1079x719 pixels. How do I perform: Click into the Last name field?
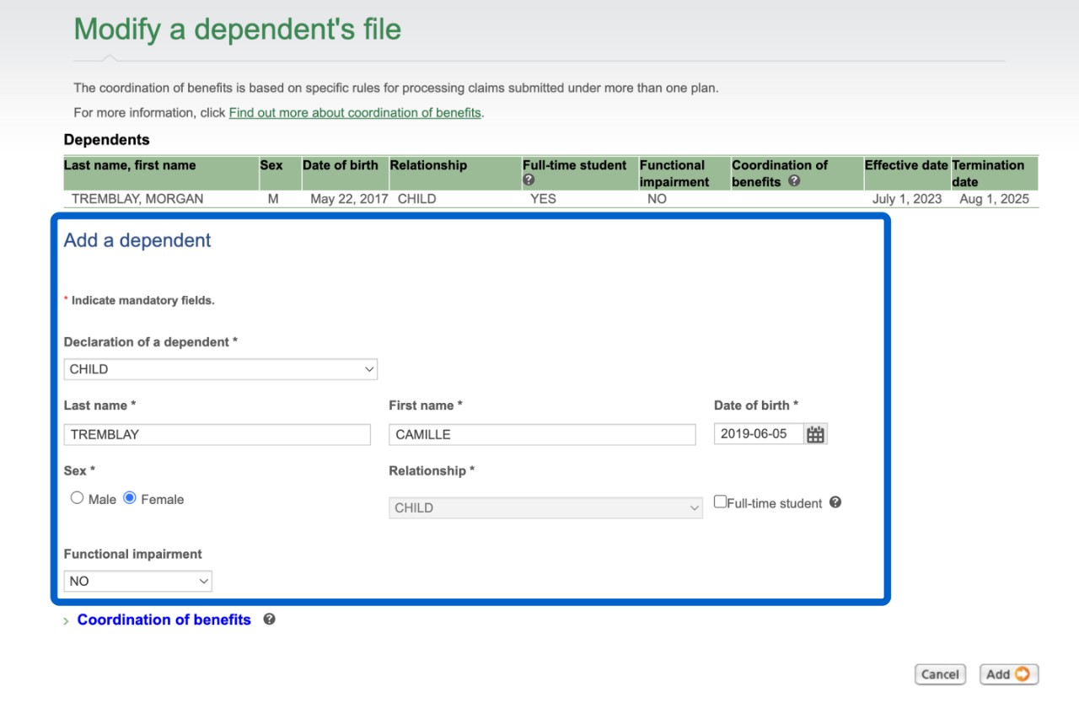point(217,435)
